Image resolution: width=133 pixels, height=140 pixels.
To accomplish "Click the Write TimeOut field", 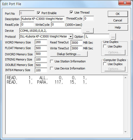I will point(77,48).
